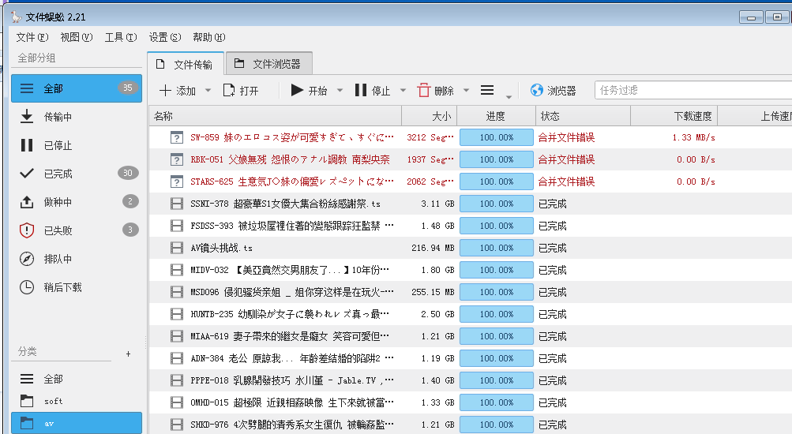This screenshot has width=792, height=434.
Task: Click the 216.94 MB size cell
Action: pos(433,248)
